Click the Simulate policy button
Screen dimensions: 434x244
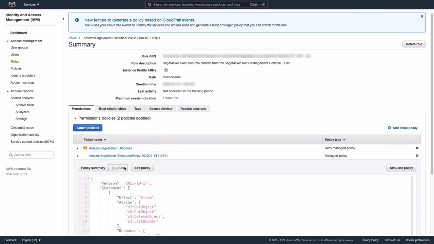coord(401,168)
